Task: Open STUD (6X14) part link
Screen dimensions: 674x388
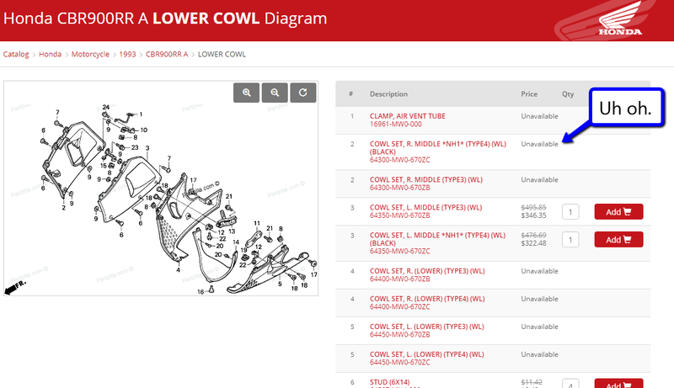Action: click(389, 382)
